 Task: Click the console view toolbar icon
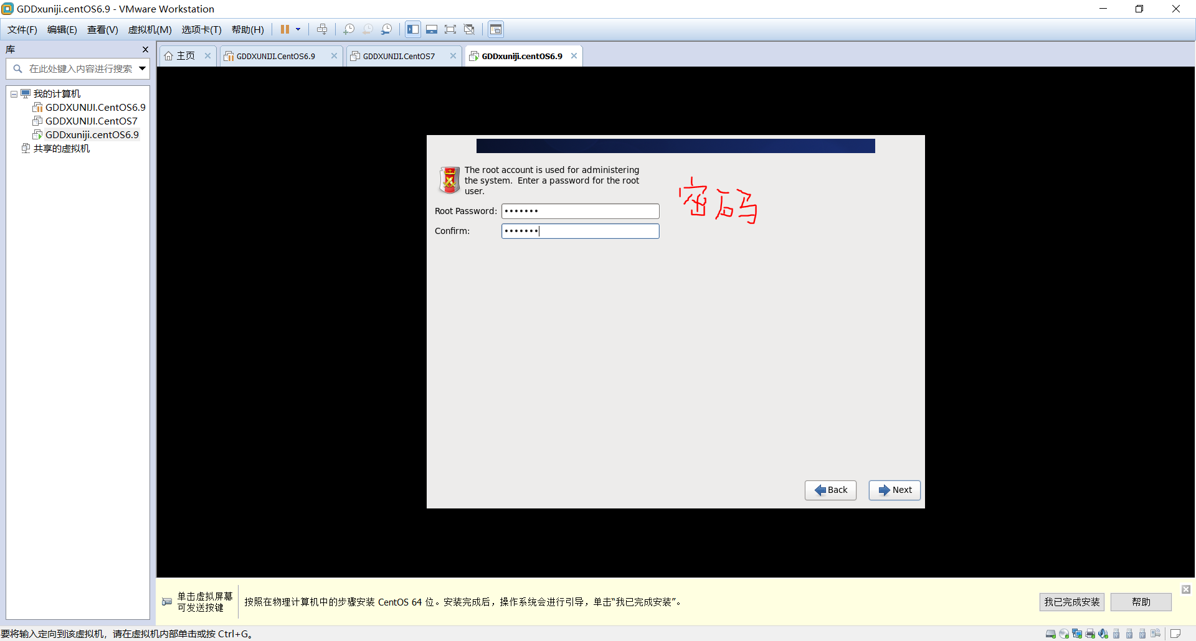pos(496,29)
